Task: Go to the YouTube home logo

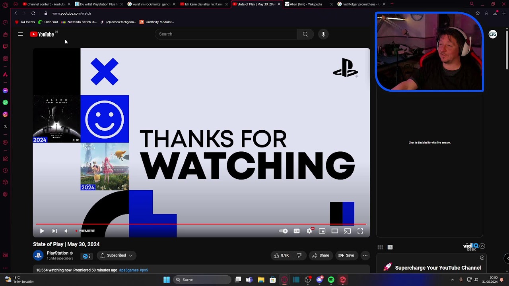Action: 42,34
